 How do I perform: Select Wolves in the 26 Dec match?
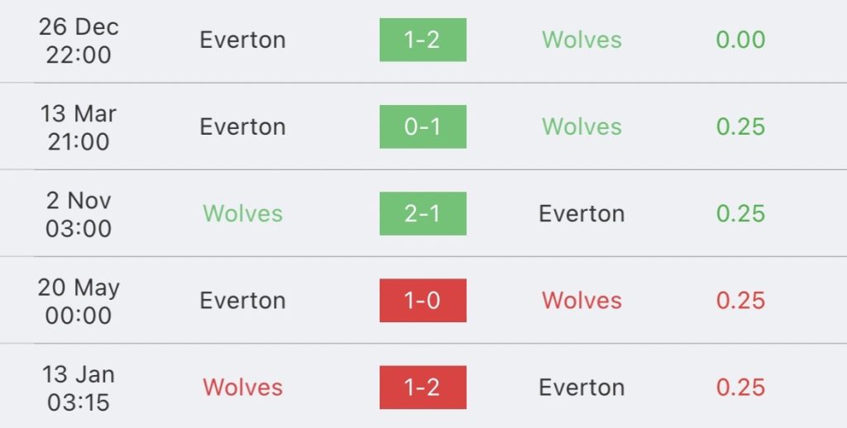(x=581, y=40)
